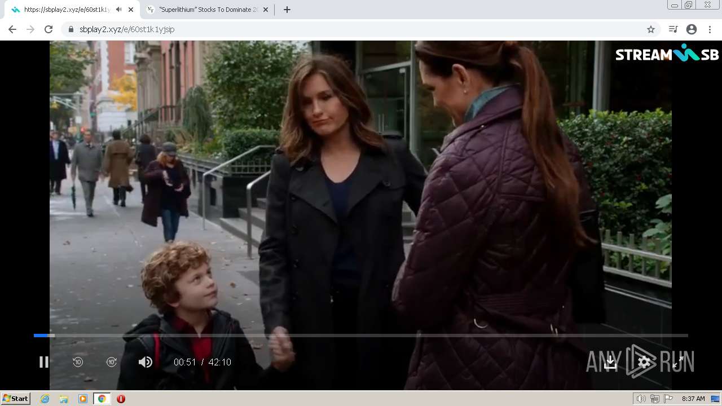Switch to the Superlithium Stocks tab
The width and height of the screenshot is (722, 406).
[208, 10]
